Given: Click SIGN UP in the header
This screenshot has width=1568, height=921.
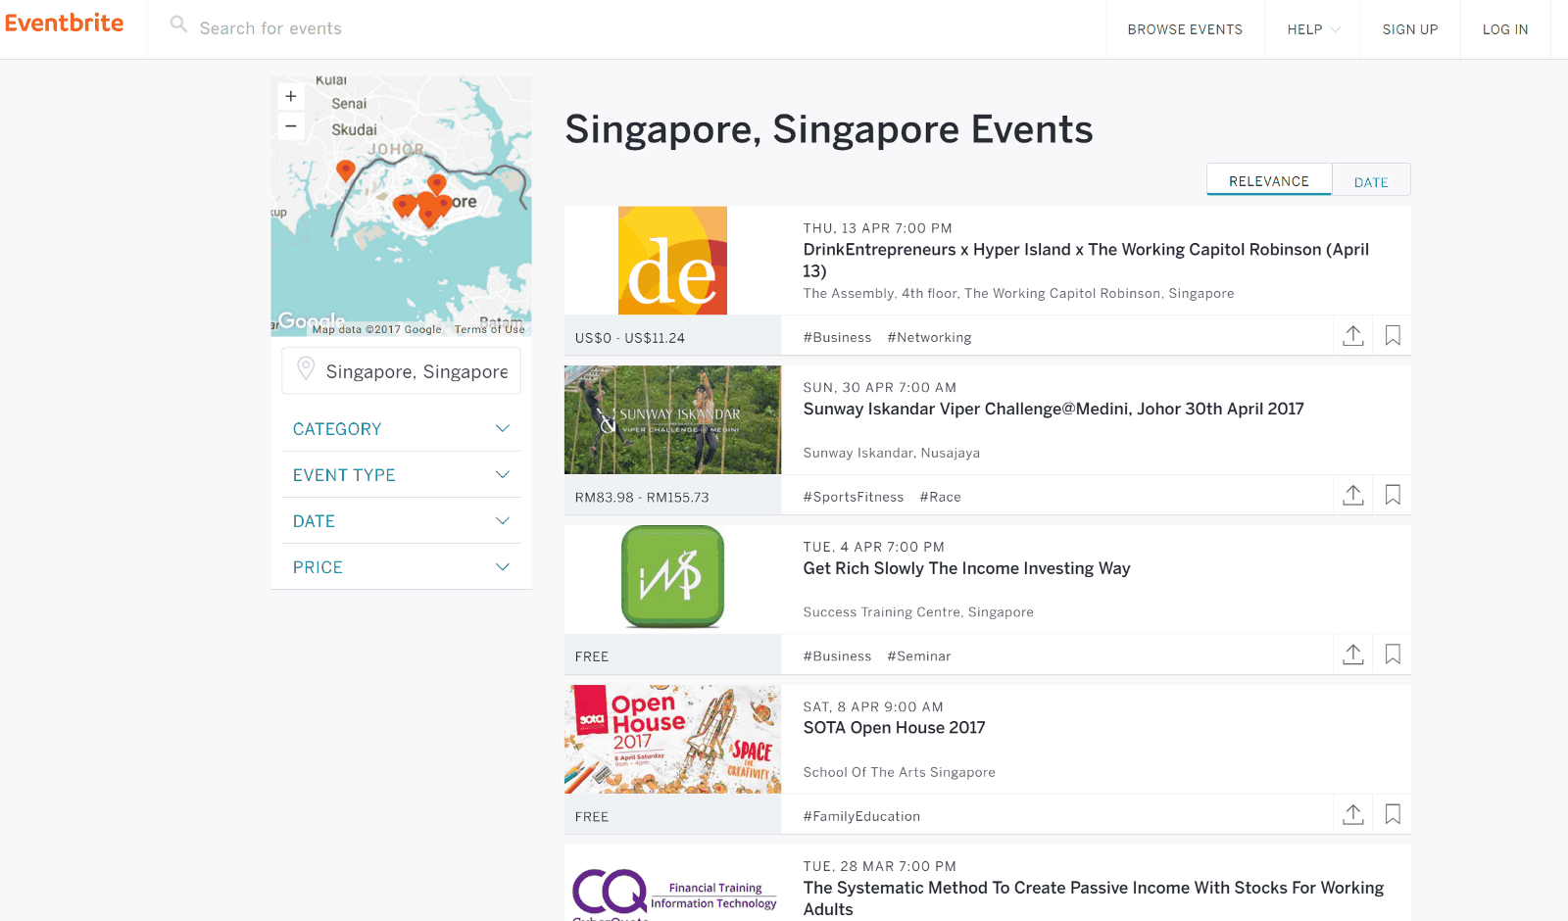Looking at the screenshot, I should [1410, 29].
